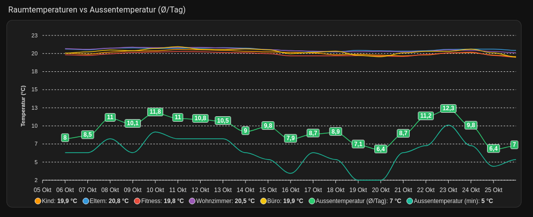
Task: Hide the Aussentemperatur (min) series via legend
Action: [410, 201]
